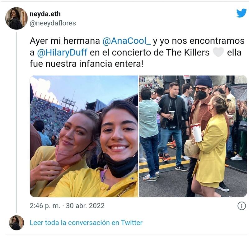Open the tweet timestamp 2:46 p. m.

click(45, 206)
